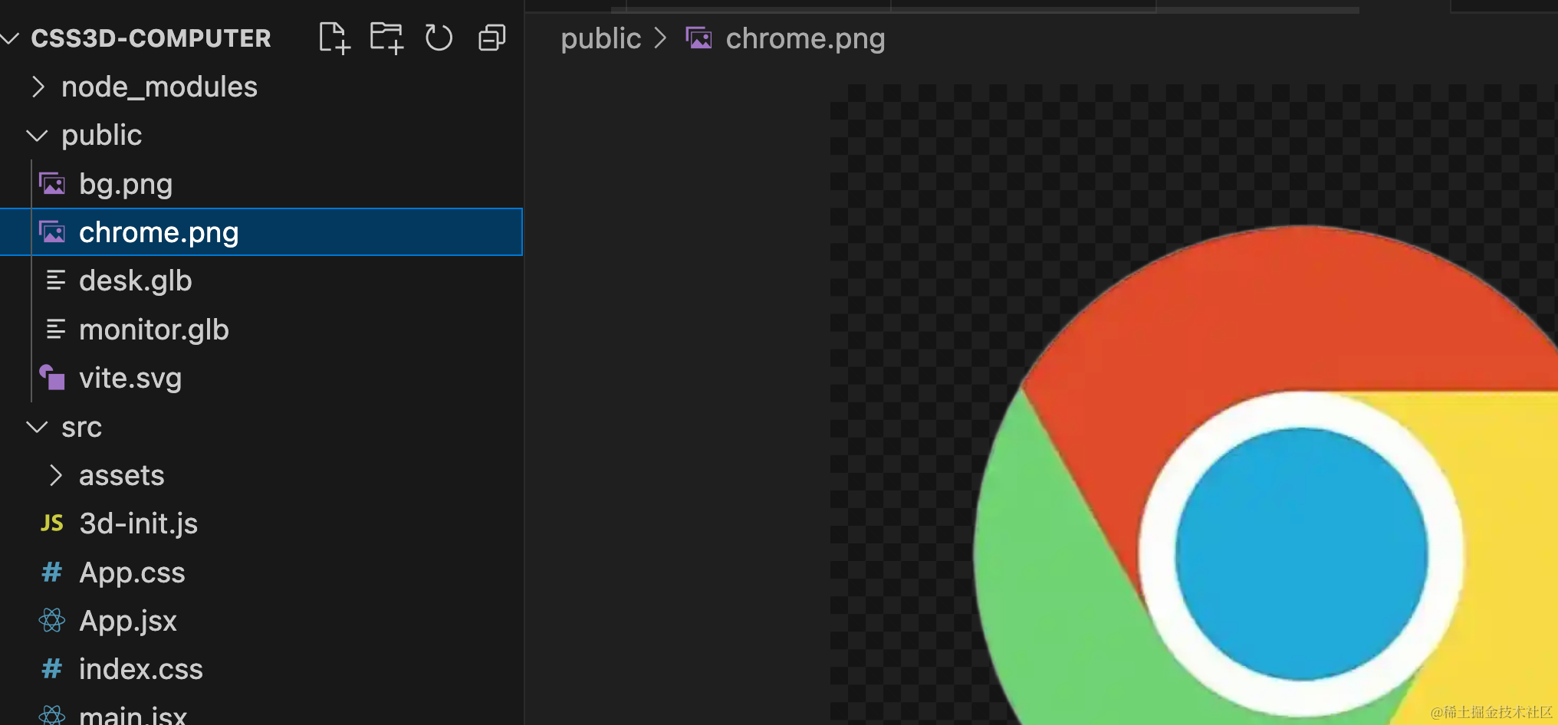Screen dimensions: 1558x725
Task: Open the vite.svg file
Action: point(130,378)
